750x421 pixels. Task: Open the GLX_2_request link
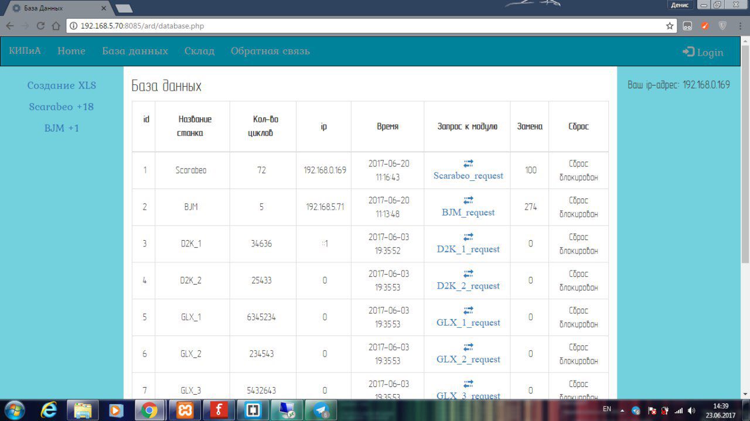pyautogui.click(x=468, y=360)
